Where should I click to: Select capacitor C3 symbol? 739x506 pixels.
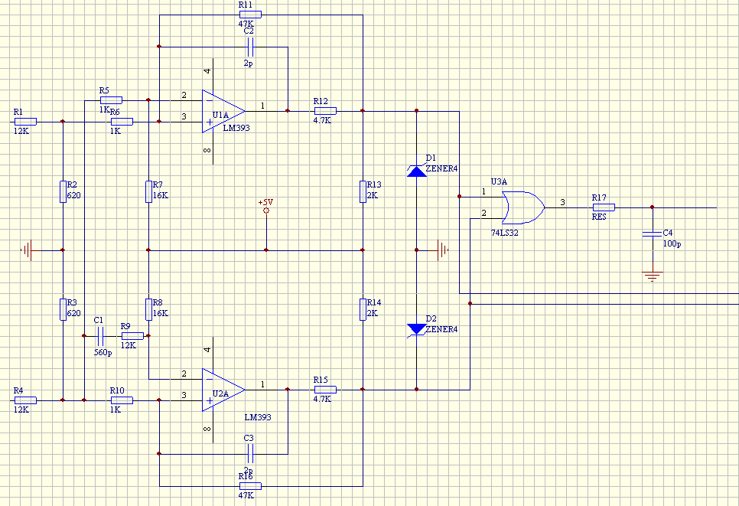coord(250,454)
